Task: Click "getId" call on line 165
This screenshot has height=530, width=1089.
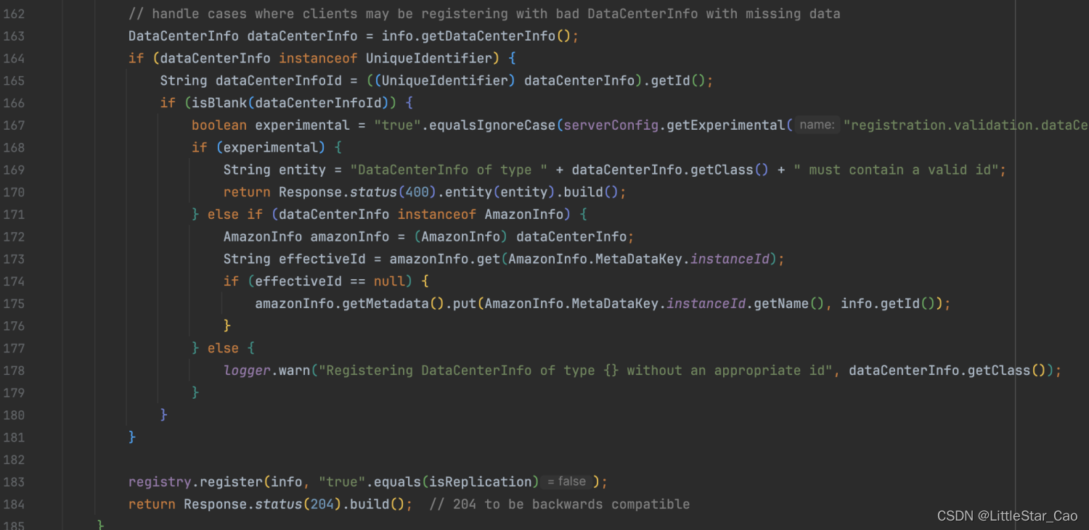Action: click(x=670, y=80)
